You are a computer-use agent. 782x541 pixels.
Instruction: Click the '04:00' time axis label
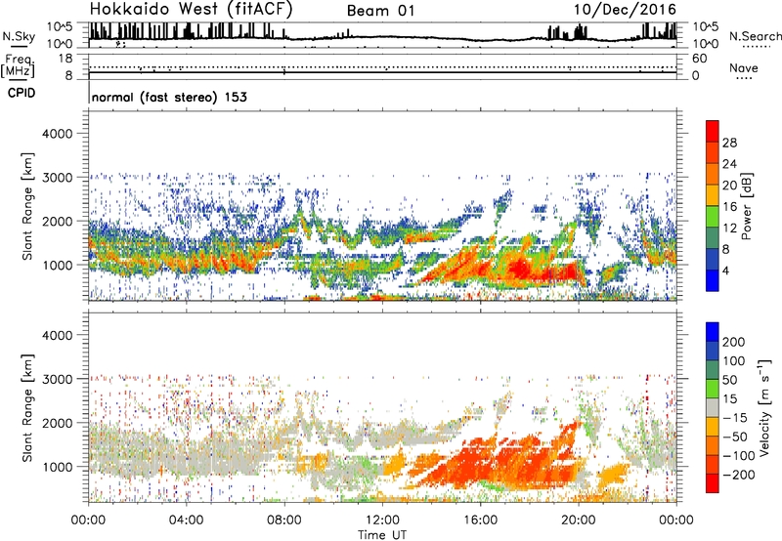(x=186, y=520)
